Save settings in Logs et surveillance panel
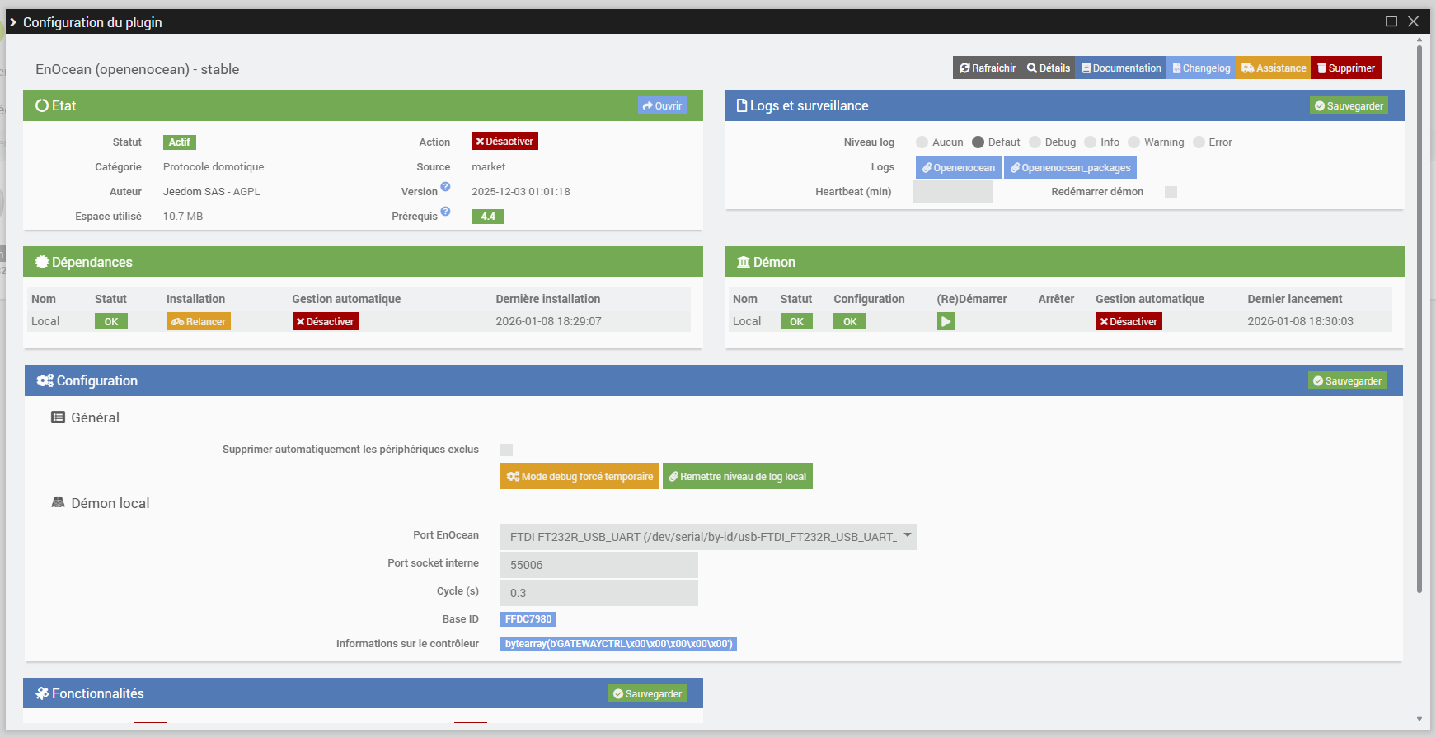This screenshot has height=737, width=1436. 1349,106
